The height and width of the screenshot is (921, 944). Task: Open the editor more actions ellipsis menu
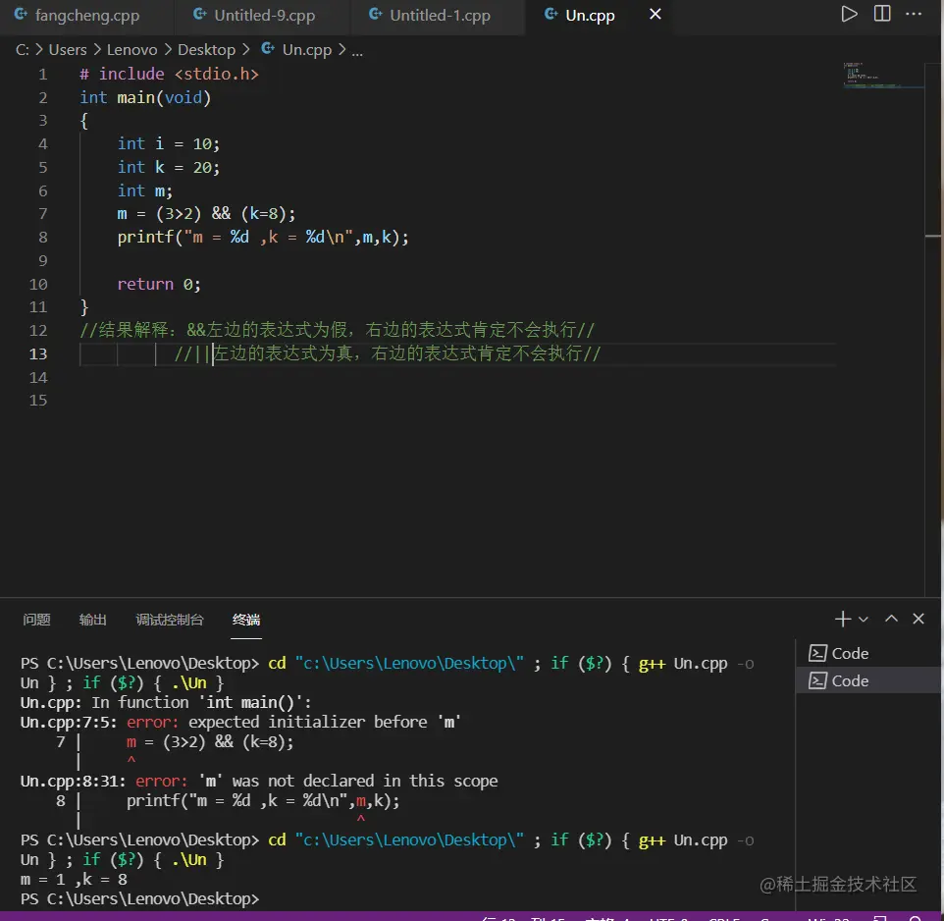click(x=914, y=14)
